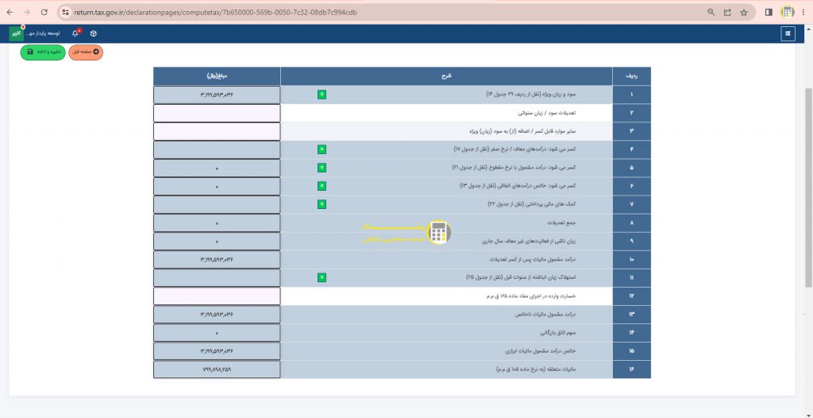
Task: Click the row 16 tax amount ۷۹۹,۸۹۸,۲۵۹
Action: coord(217,370)
